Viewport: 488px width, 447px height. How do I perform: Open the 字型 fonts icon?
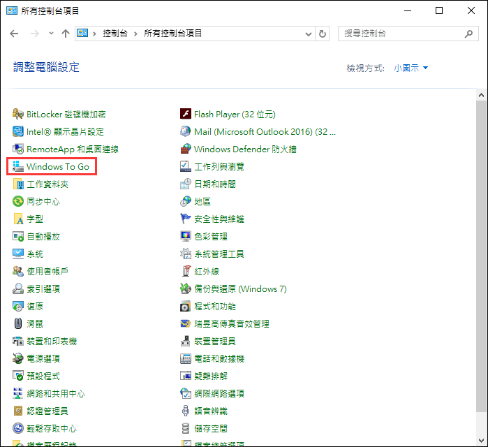17,219
